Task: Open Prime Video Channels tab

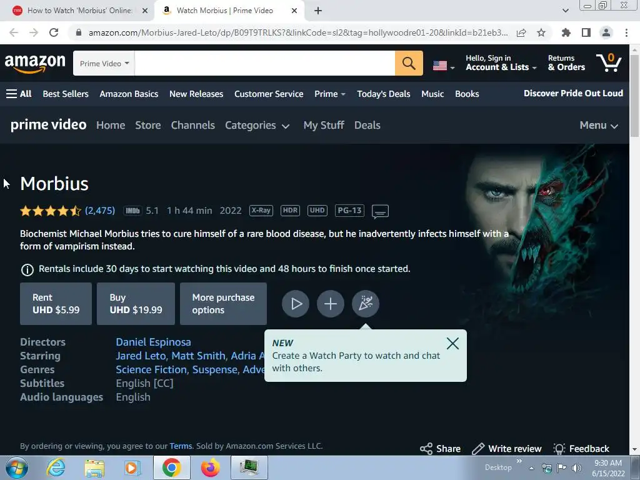Action: [192, 125]
